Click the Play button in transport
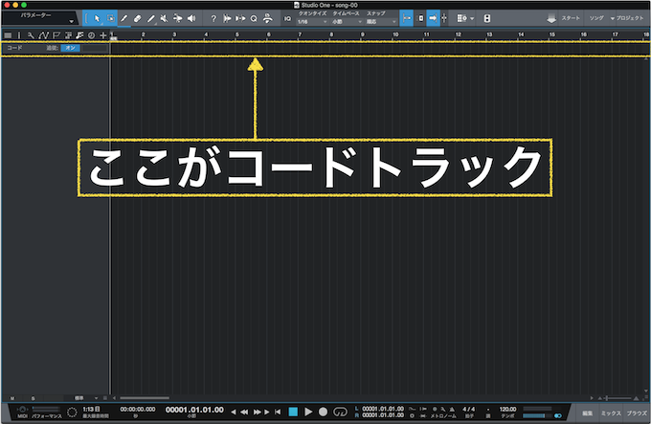This screenshot has height=424, width=651. pos(308,412)
